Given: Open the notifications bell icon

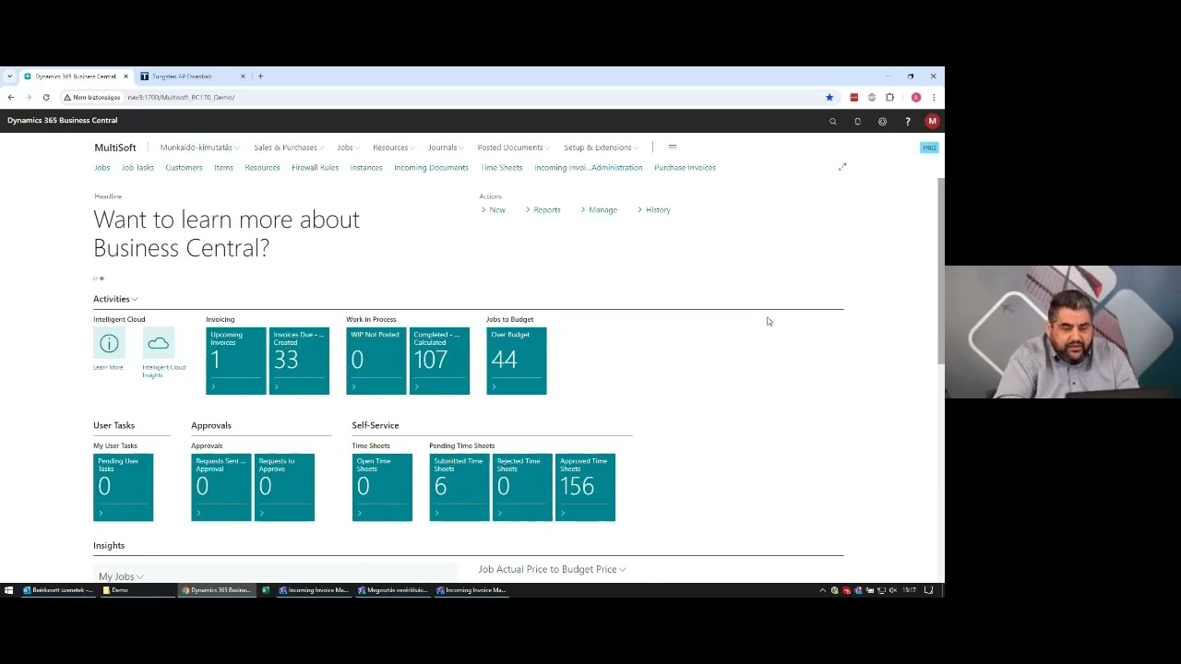Looking at the screenshot, I should (857, 122).
